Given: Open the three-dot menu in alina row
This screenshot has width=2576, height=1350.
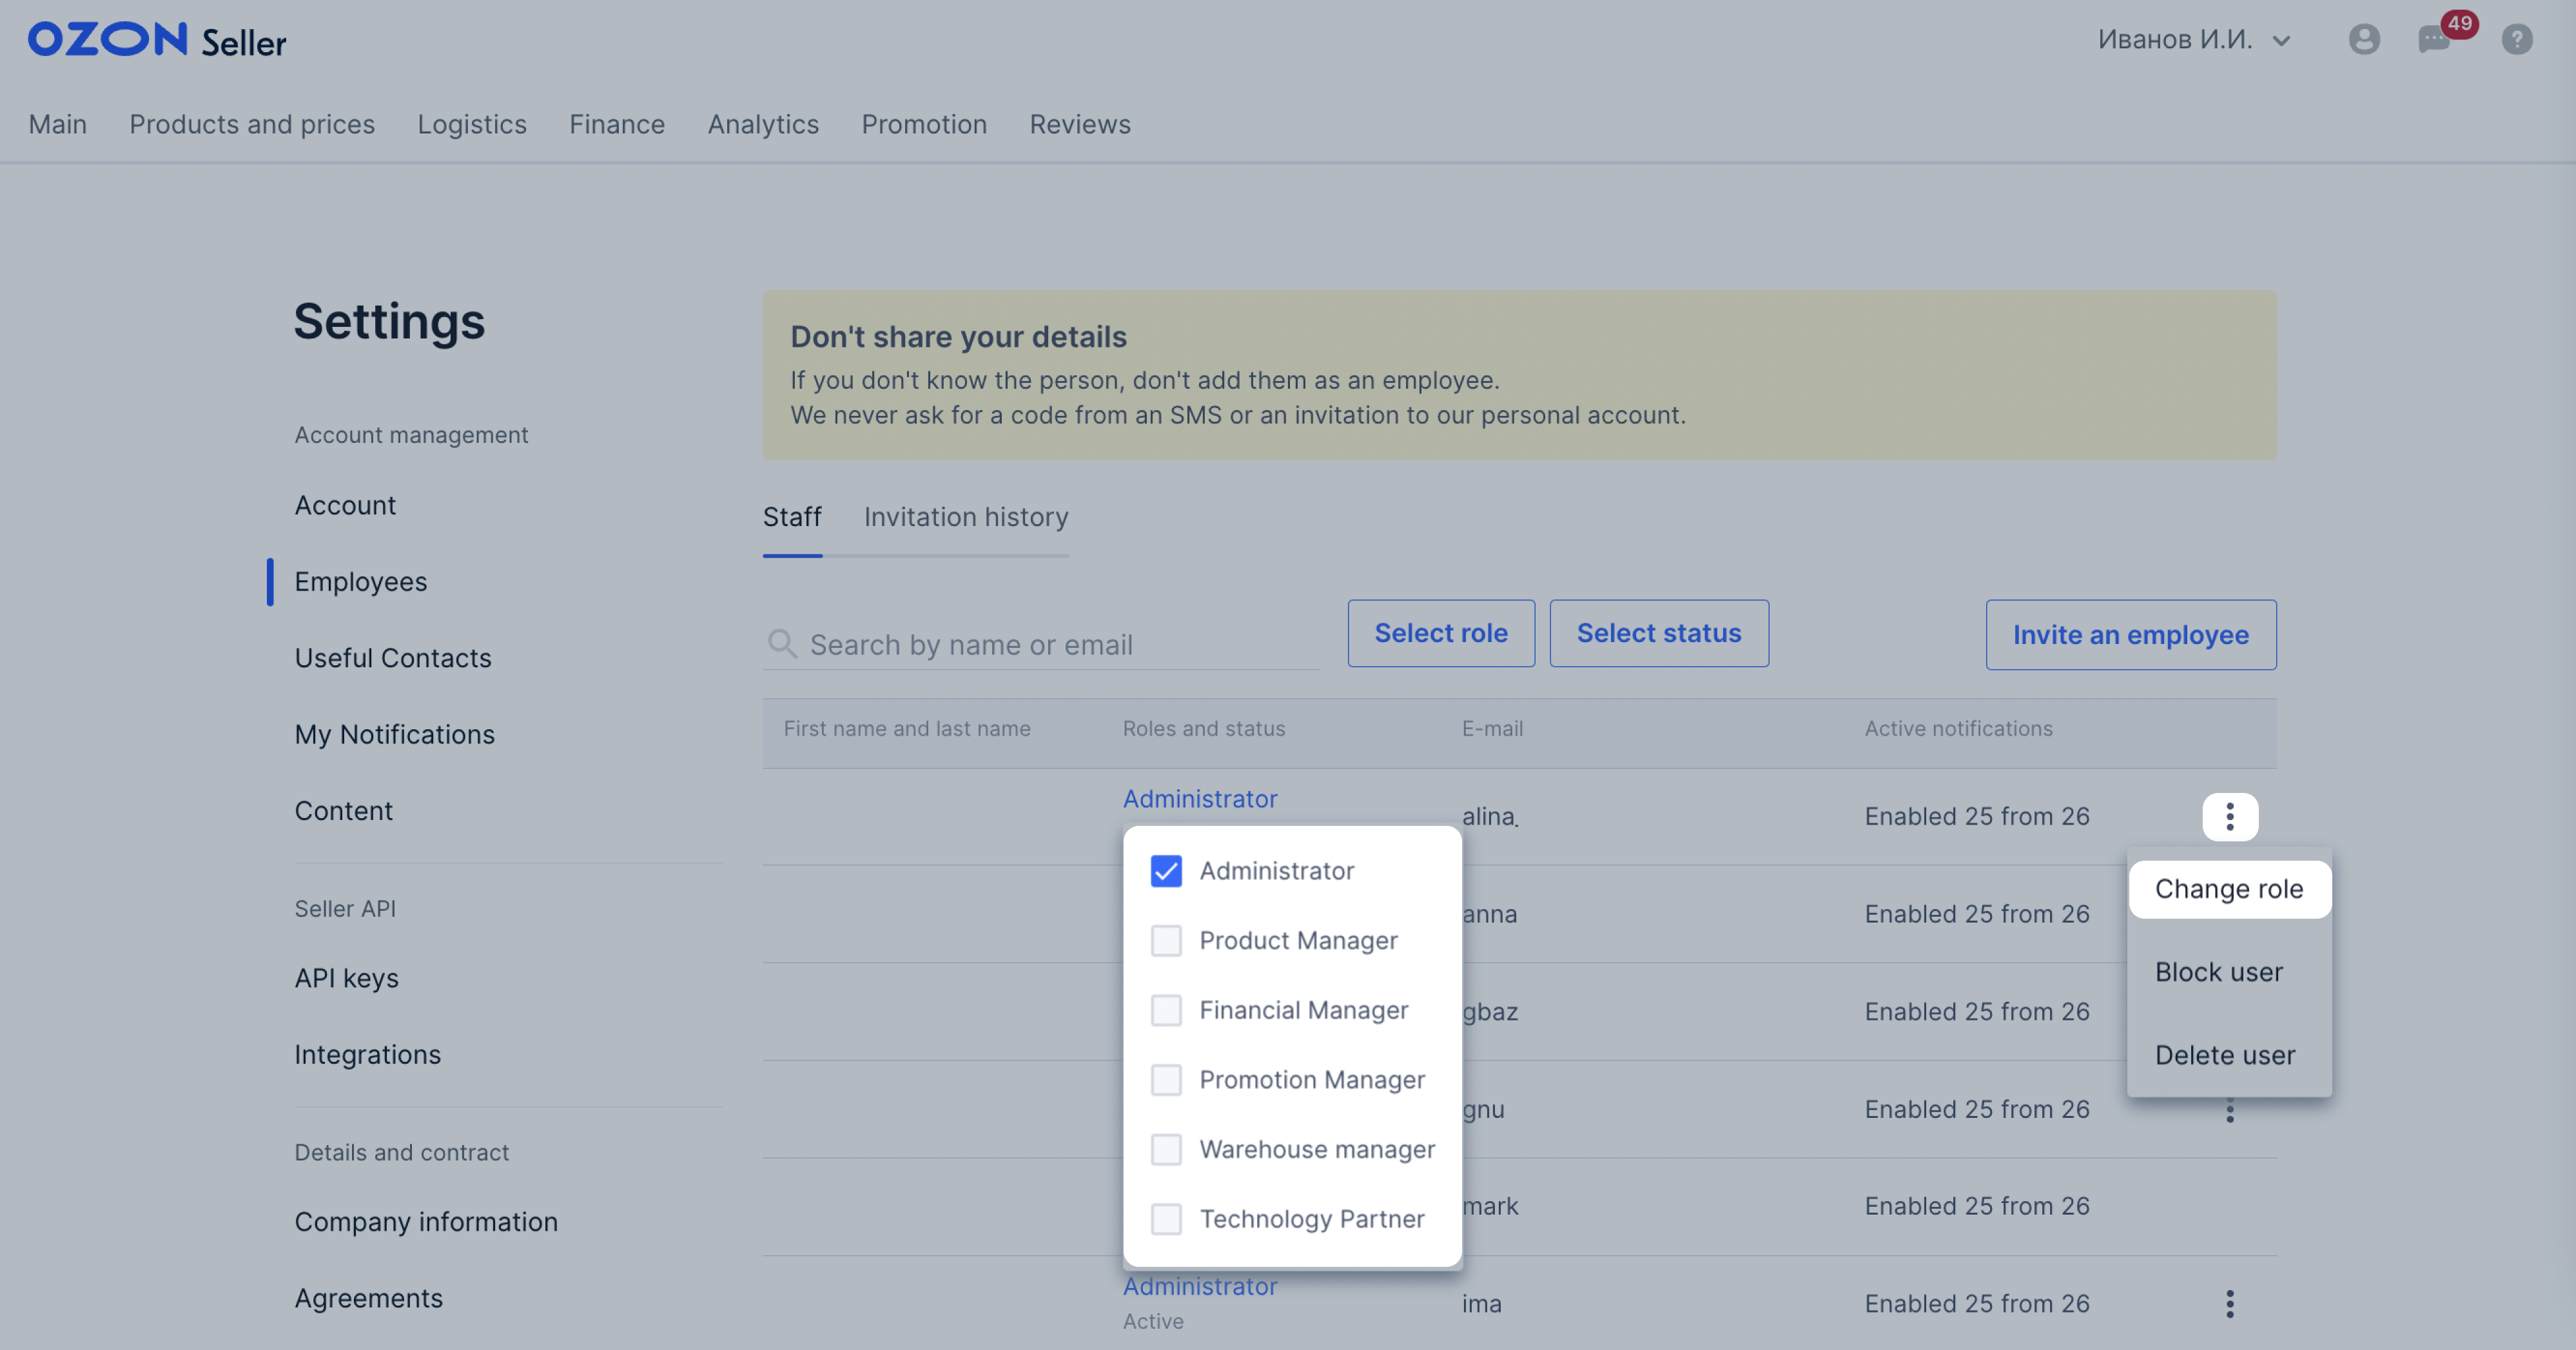Looking at the screenshot, I should point(2230,817).
